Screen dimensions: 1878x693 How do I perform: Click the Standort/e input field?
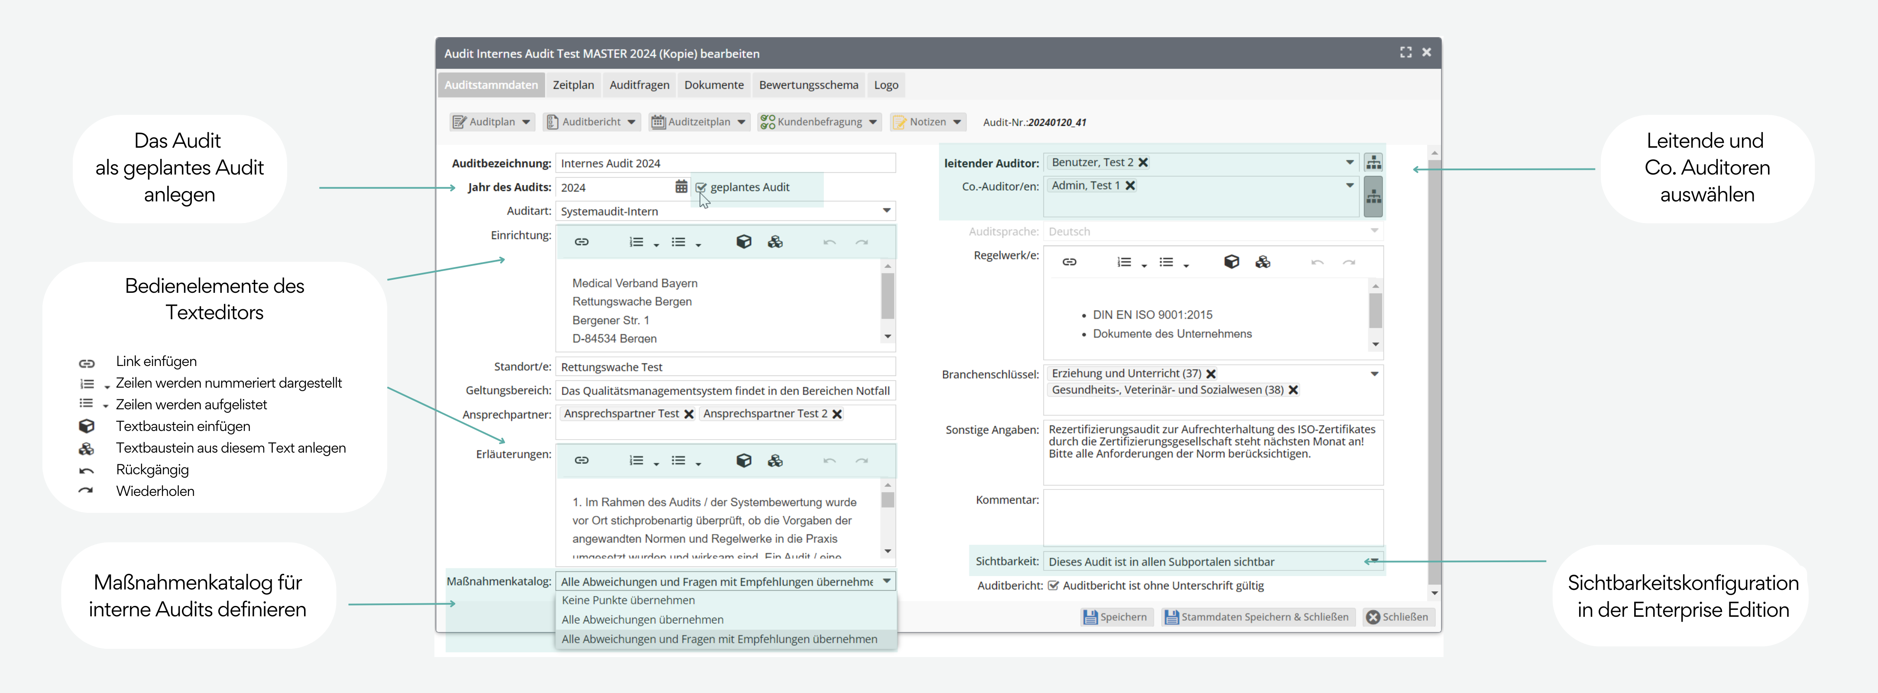725,367
